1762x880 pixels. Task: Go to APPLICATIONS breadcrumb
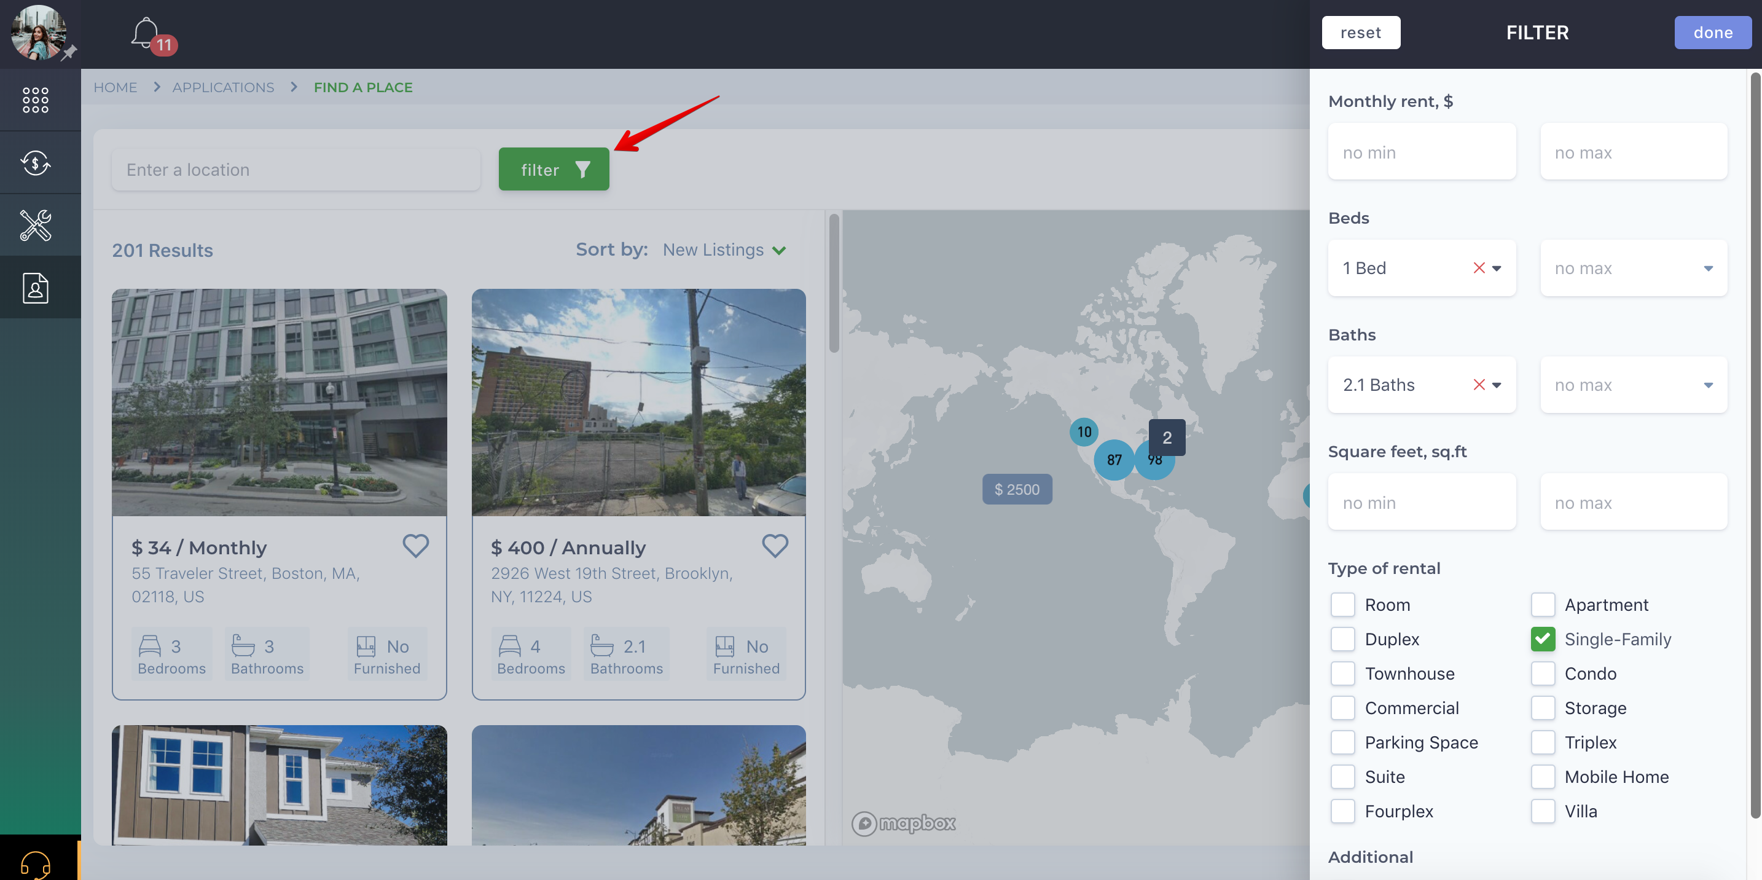click(223, 87)
